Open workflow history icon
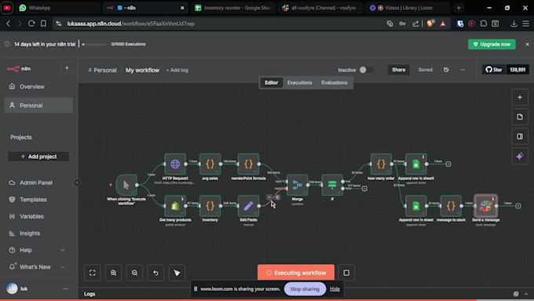Viewport: 534px width, 301px height. [x=446, y=70]
